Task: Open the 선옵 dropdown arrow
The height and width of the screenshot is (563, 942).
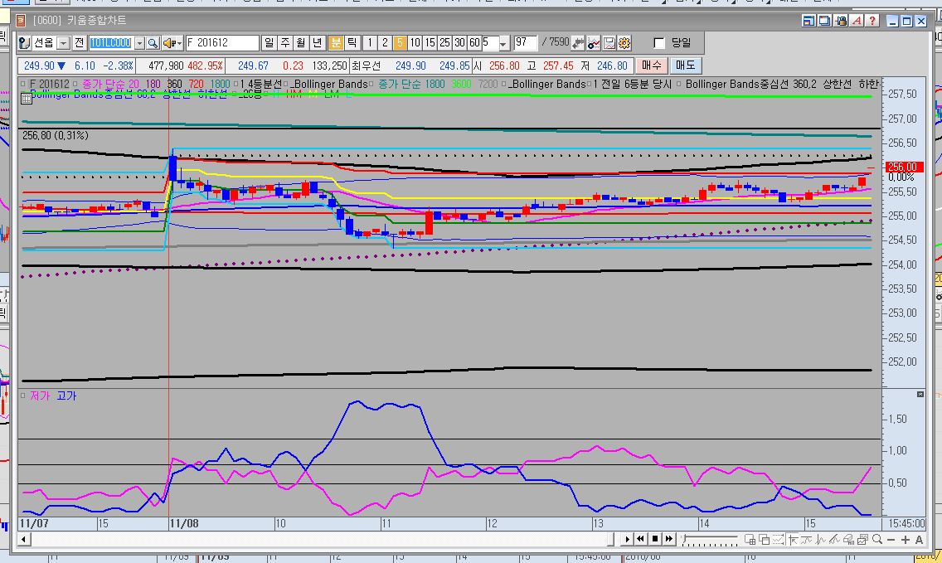Action: click(64, 43)
